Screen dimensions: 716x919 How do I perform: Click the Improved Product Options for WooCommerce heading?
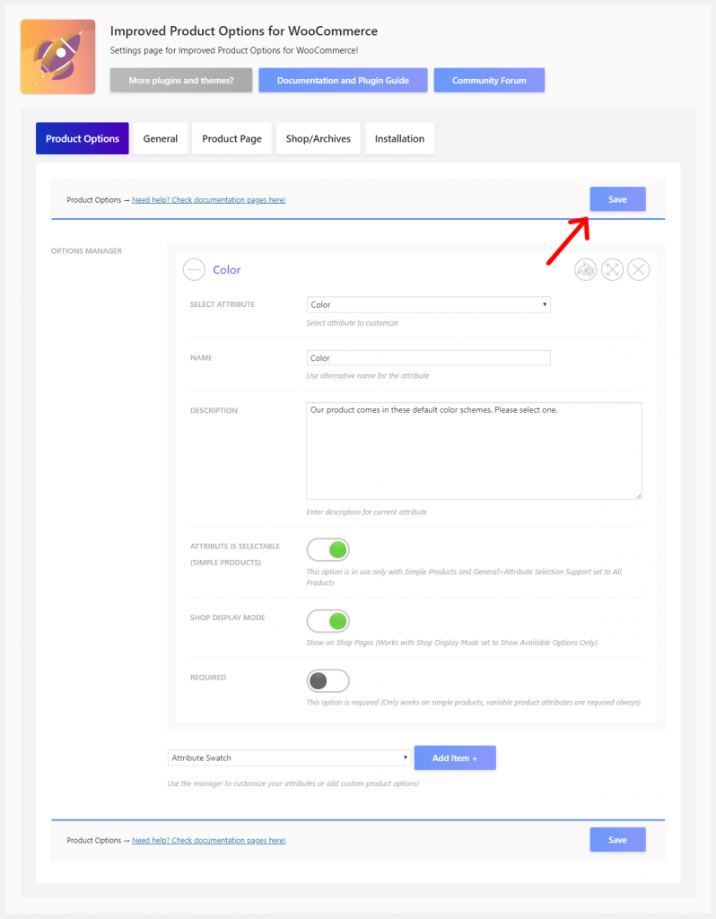(244, 31)
